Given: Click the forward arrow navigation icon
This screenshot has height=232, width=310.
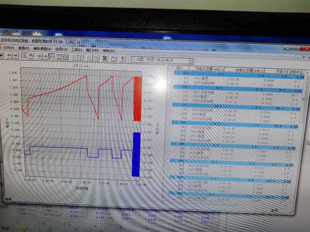Looking at the screenshot, I should pyautogui.click(x=15, y=56).
